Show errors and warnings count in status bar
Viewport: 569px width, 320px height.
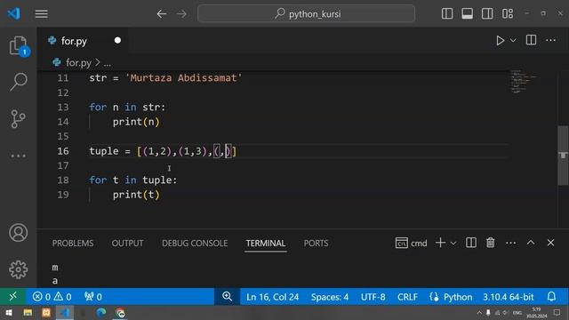pos(52,297)
